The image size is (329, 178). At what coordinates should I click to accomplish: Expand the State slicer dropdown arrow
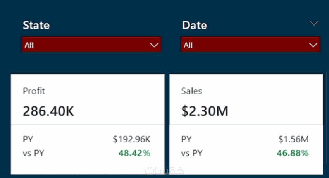(154, 45)
